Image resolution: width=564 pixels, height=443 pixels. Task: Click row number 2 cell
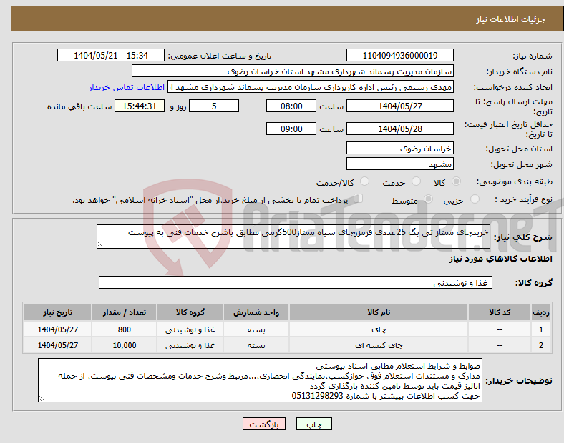coord(540,345)
